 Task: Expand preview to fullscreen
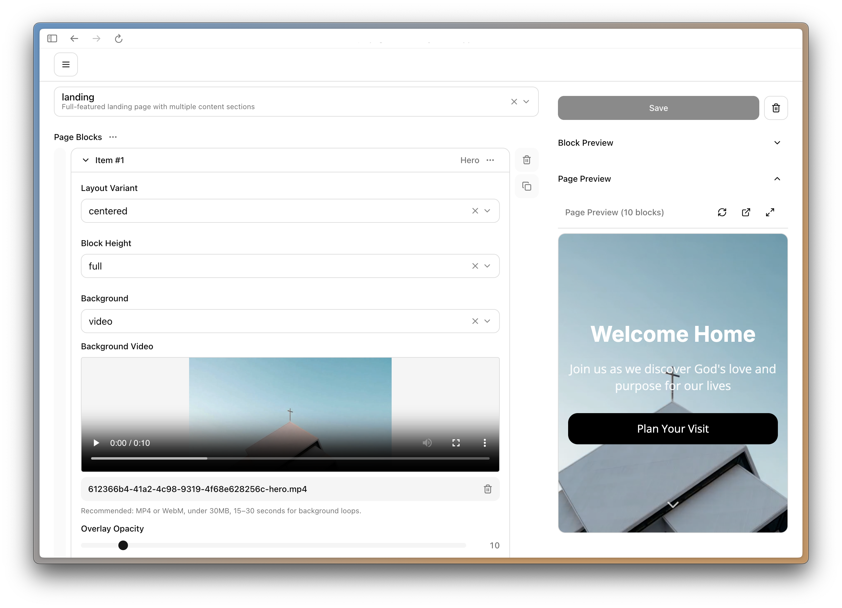pos(770,212)
